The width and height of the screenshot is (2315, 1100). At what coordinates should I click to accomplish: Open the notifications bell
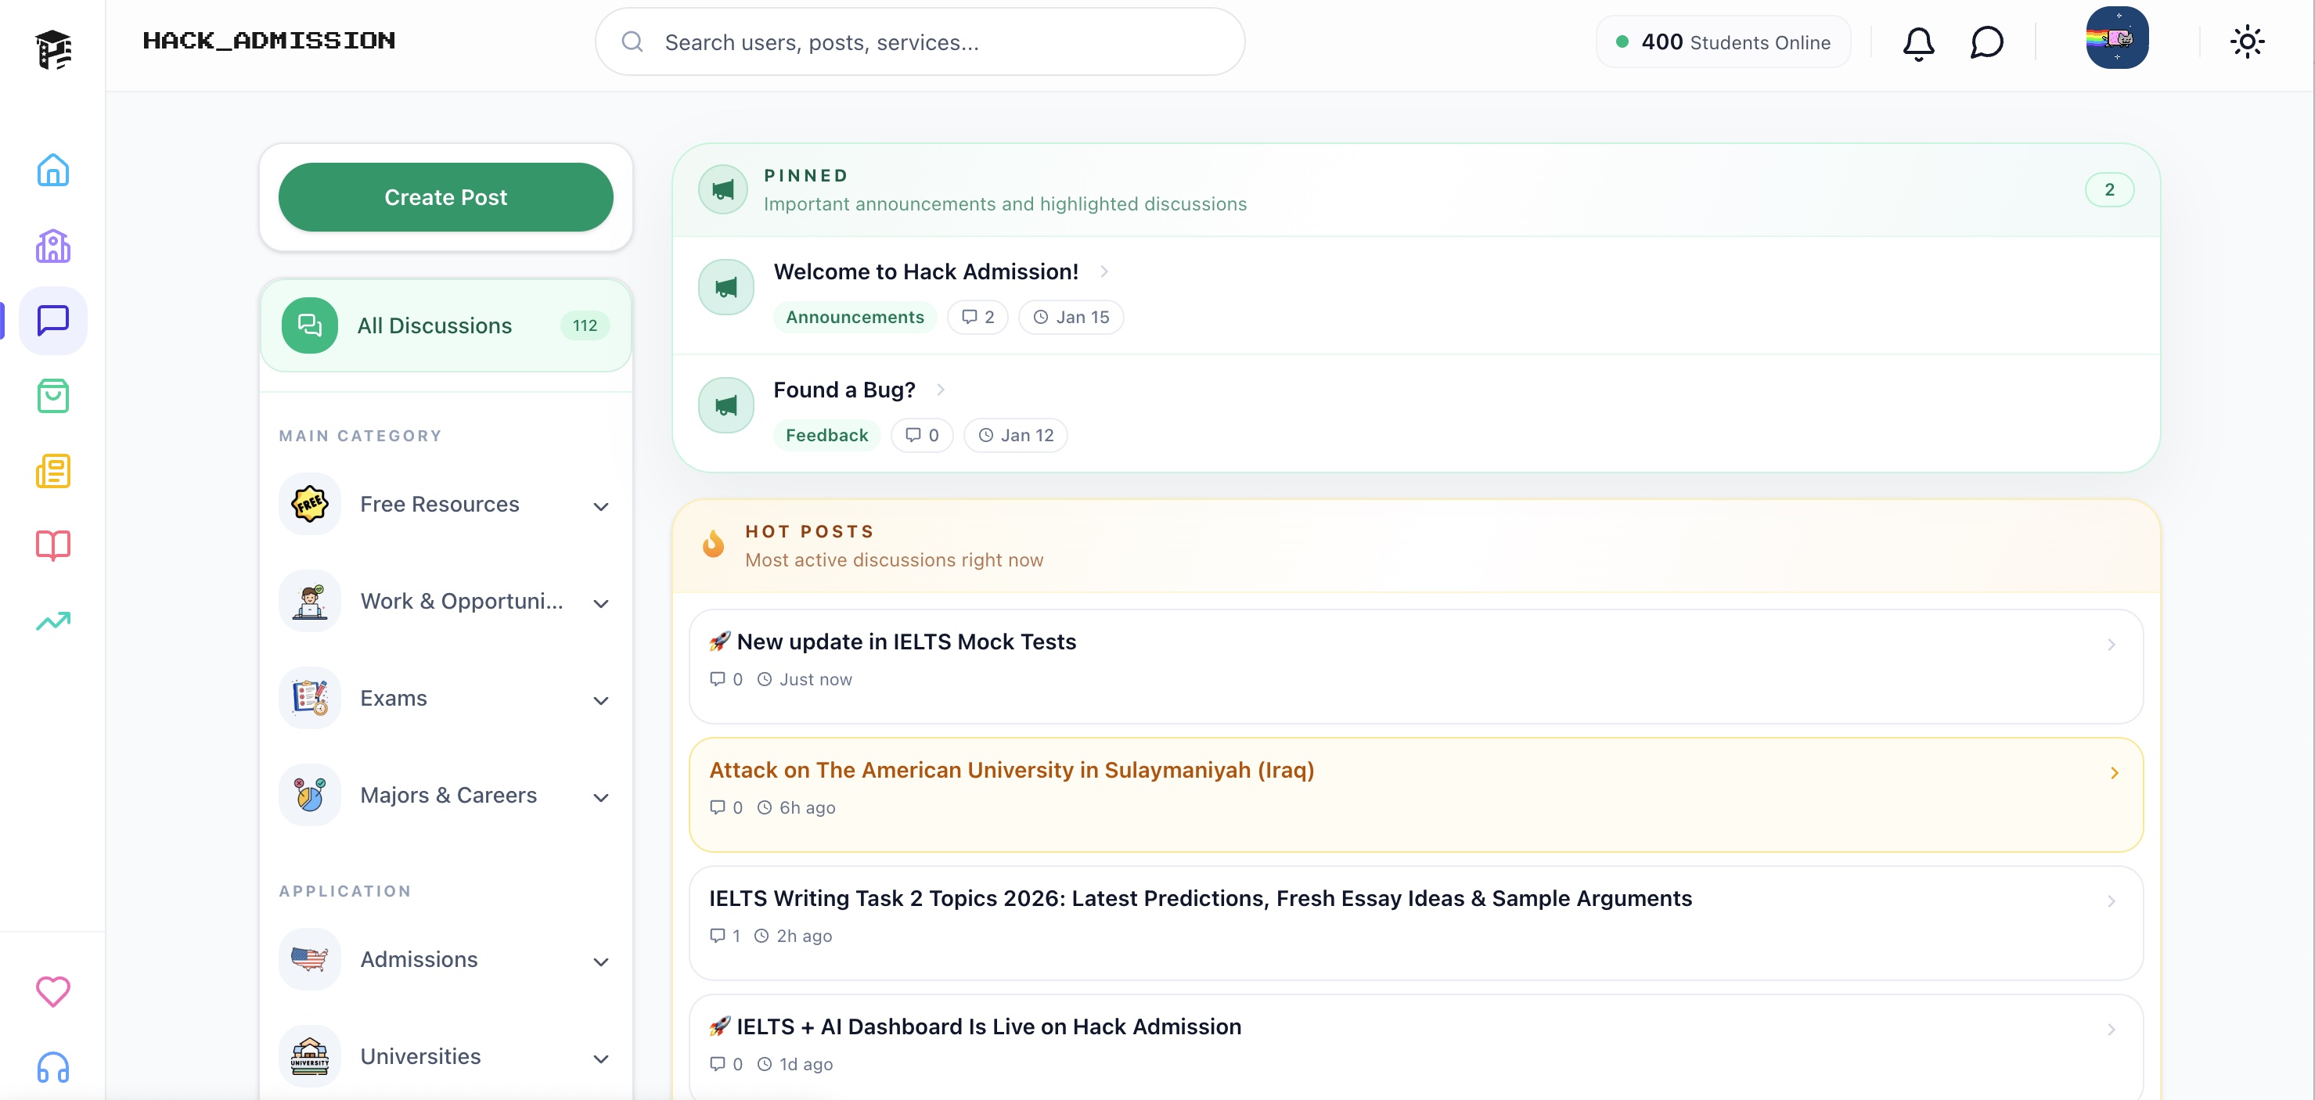pos(1919,41)
